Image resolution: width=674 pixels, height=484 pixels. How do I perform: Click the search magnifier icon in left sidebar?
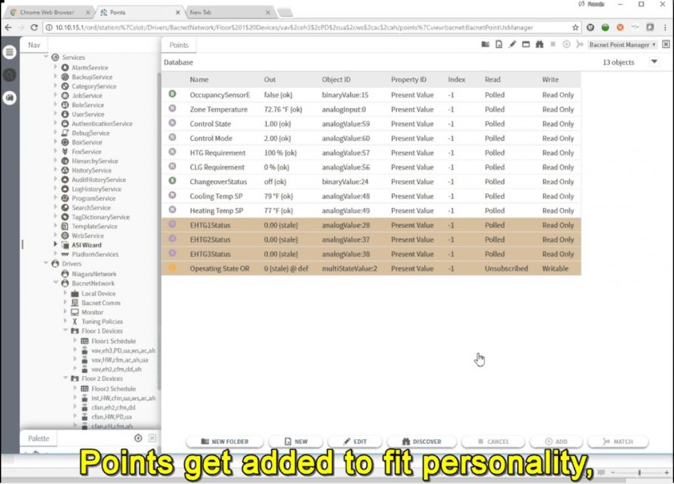10,75
